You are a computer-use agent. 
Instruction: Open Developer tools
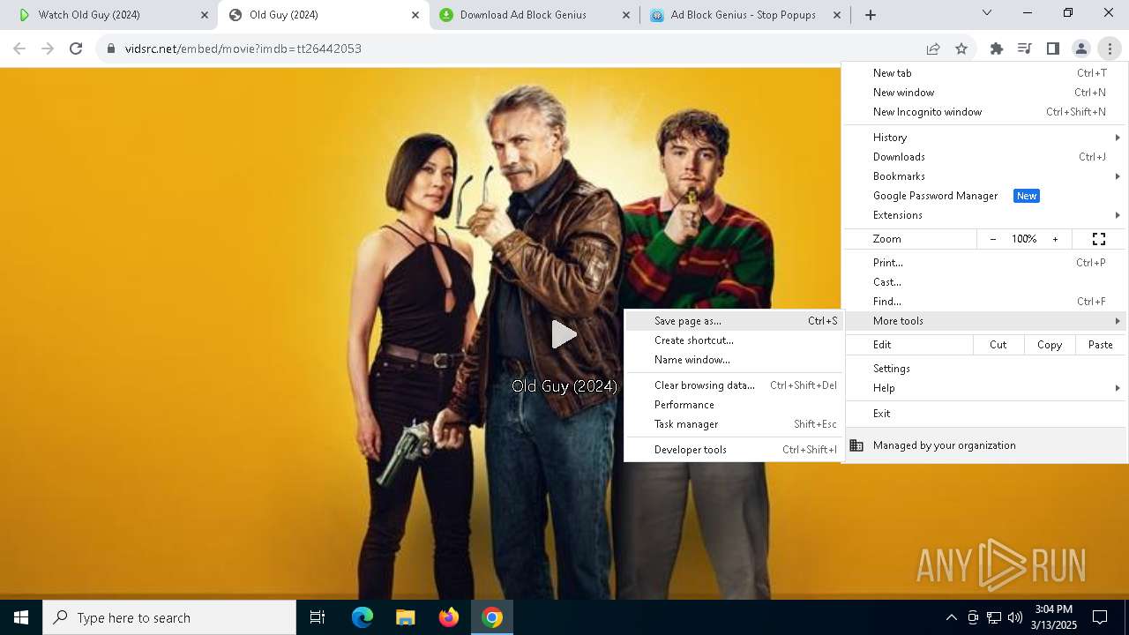(x=733, y=450)
